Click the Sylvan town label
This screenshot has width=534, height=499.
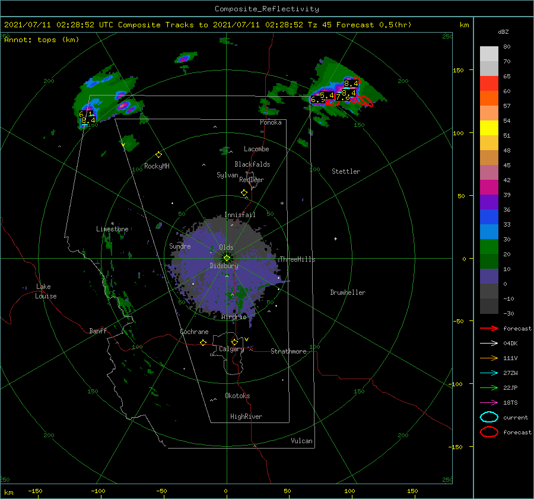click(x=227, y=175)
